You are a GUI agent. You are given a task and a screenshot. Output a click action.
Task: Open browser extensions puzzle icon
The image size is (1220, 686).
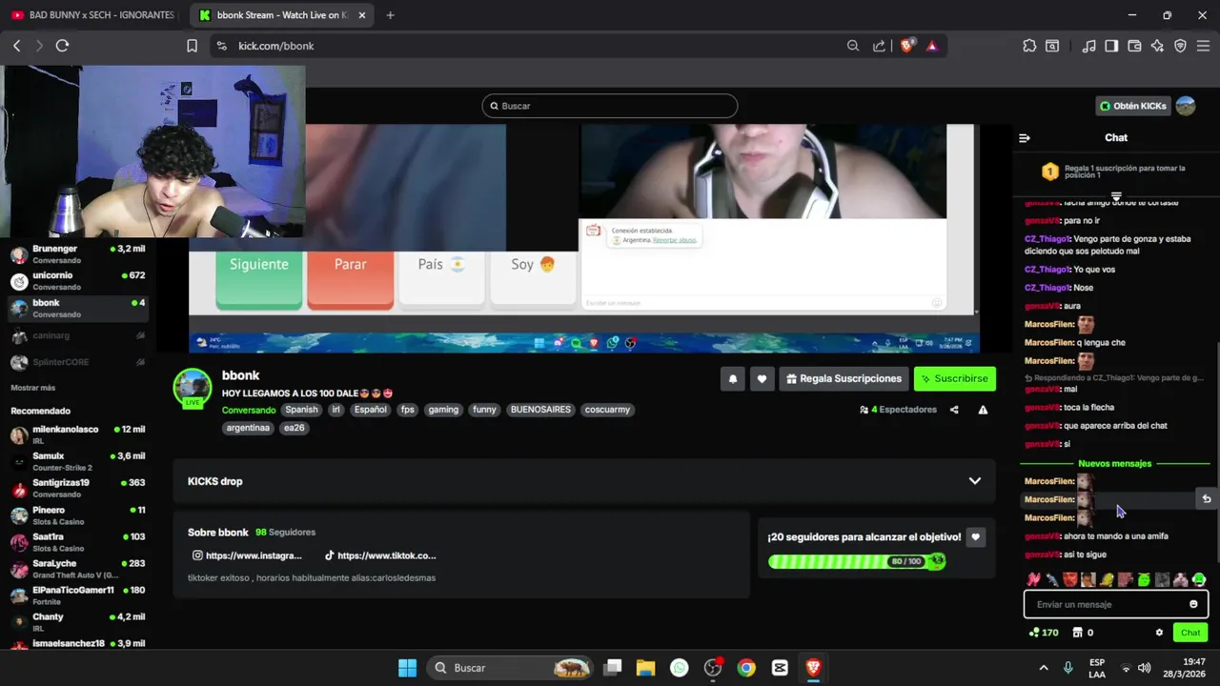[x=1029, y=46]
